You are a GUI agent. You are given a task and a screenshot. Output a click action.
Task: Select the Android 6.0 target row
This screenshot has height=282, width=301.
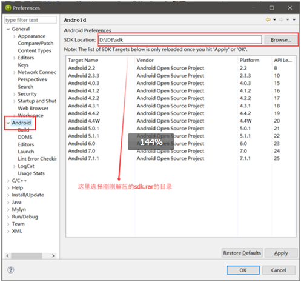coord(181,143)
